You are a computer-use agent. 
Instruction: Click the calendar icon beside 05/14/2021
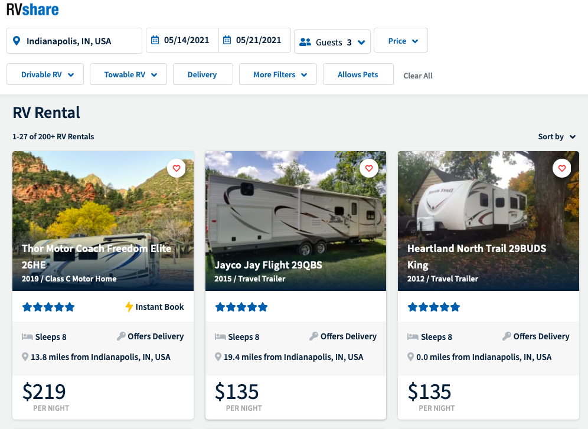click(155, 40)
